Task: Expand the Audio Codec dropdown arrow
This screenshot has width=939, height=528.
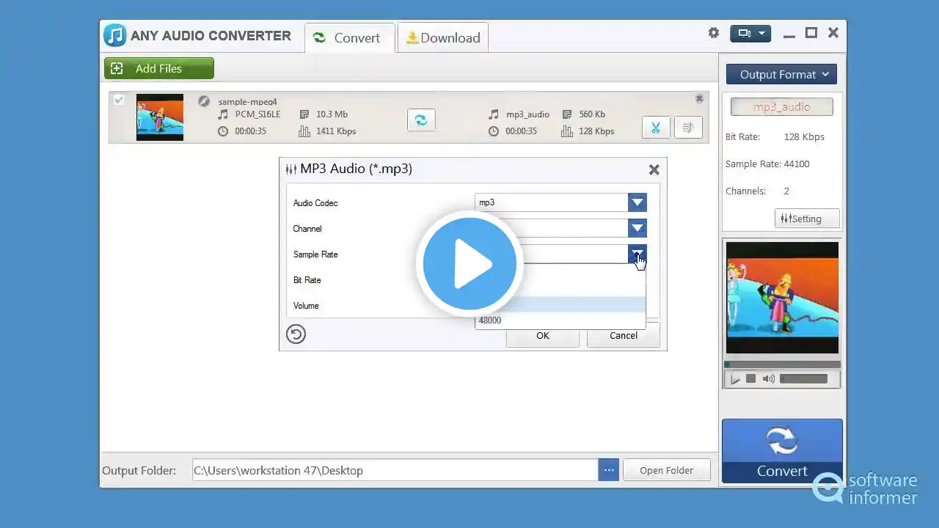Action: (x=637, y=202)
